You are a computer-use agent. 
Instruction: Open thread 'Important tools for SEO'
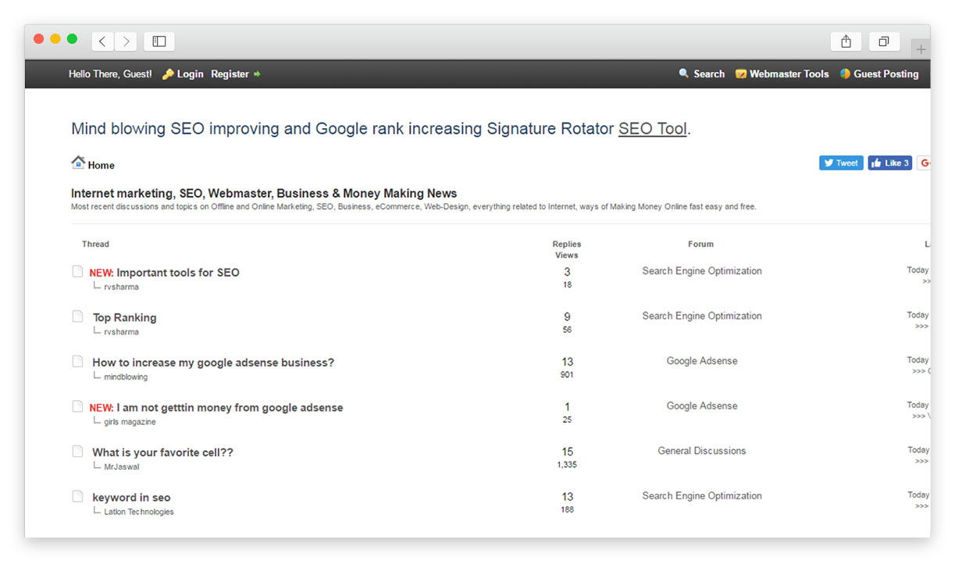tap(177, 273)
